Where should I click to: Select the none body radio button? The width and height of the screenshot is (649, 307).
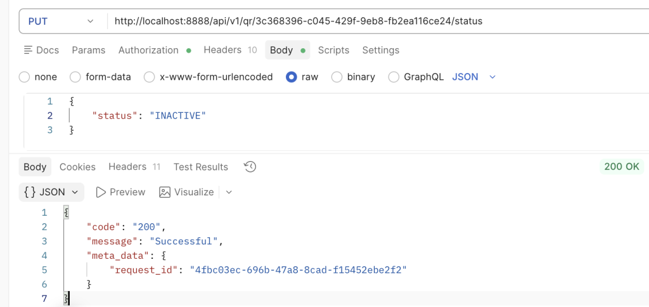tap(25, 77)
